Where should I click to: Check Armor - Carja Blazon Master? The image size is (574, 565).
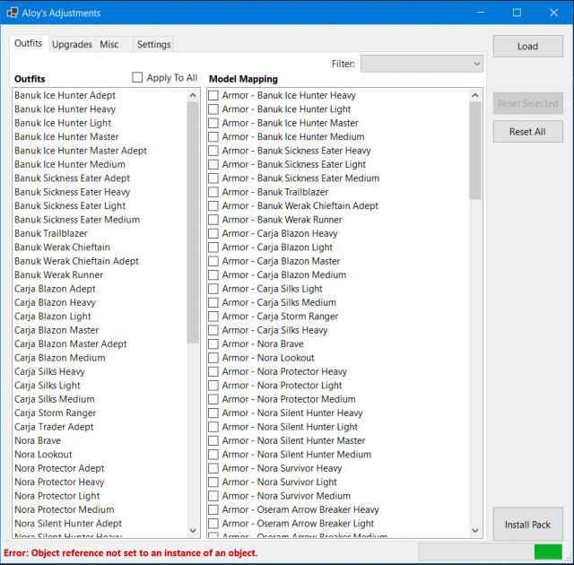(x=213, y=261)
